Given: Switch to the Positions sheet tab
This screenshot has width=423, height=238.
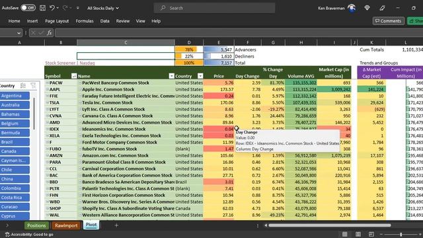Looking at the screenshot, I should (36, 225).
